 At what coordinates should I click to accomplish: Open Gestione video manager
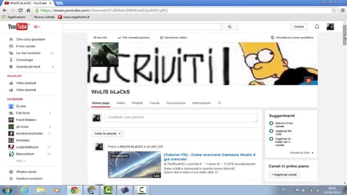(173, 38)
